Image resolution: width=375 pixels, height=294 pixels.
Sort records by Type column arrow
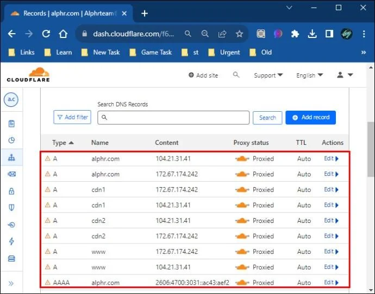(x=71, y=143)
